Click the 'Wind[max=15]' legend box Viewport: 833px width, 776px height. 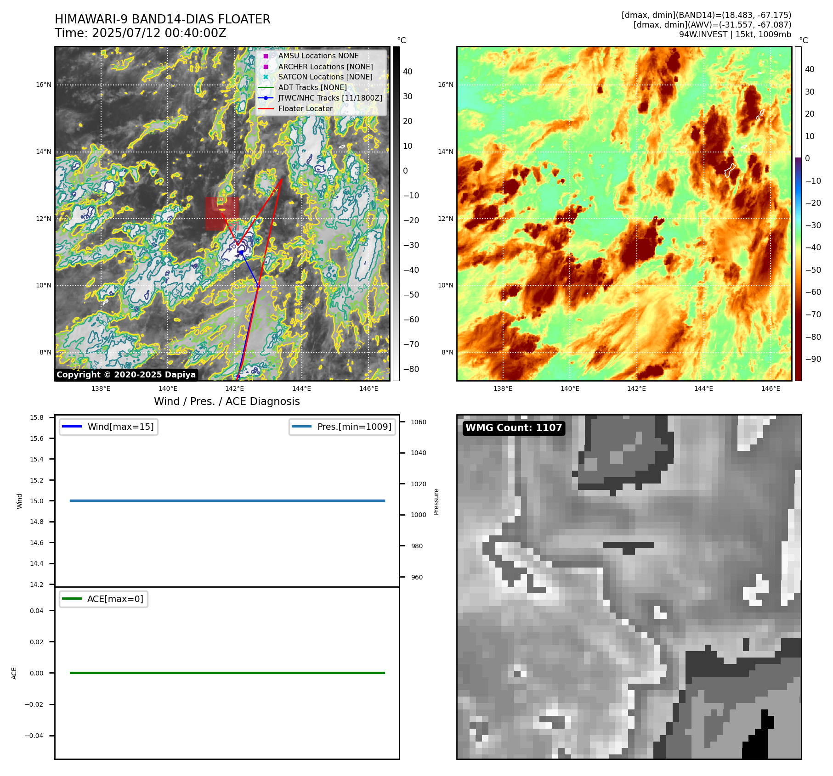point(108,427)
